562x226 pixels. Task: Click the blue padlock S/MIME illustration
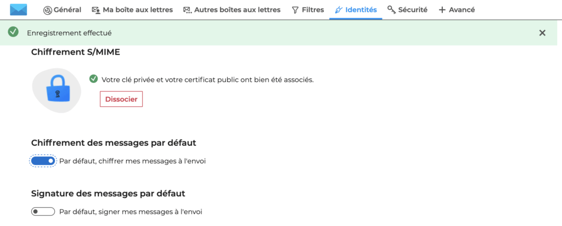coord(57,89)
